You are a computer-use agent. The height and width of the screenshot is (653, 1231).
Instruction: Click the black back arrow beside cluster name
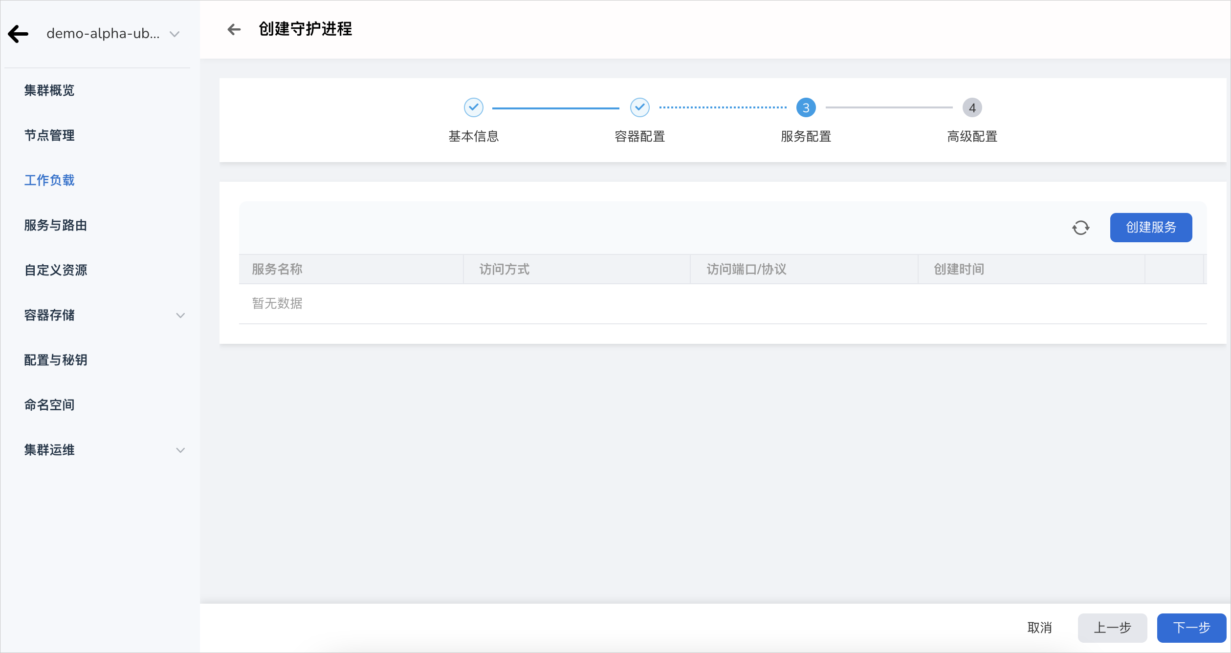[18, 34]
